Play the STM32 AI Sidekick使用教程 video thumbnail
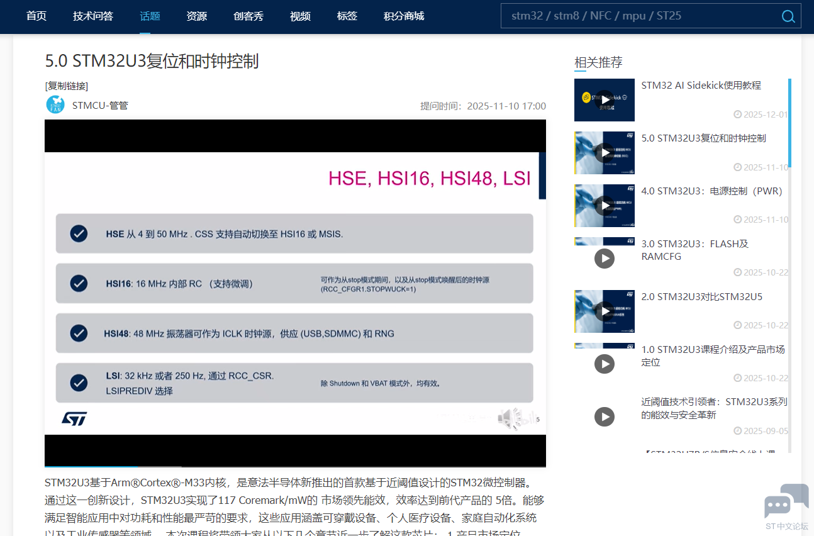Viewport: 814px width, 536px height. pos(604,100)
